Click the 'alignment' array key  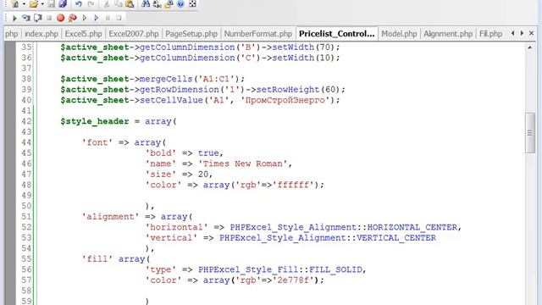pyautogui.click(x=110, y=217)
